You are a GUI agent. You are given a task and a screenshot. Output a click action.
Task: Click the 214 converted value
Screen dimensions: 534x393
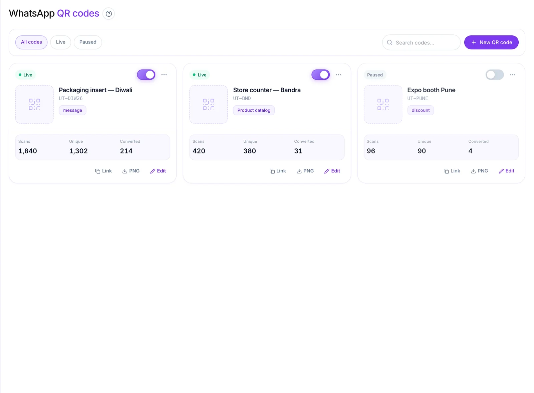pyautogui.click(x=126, y=151)
